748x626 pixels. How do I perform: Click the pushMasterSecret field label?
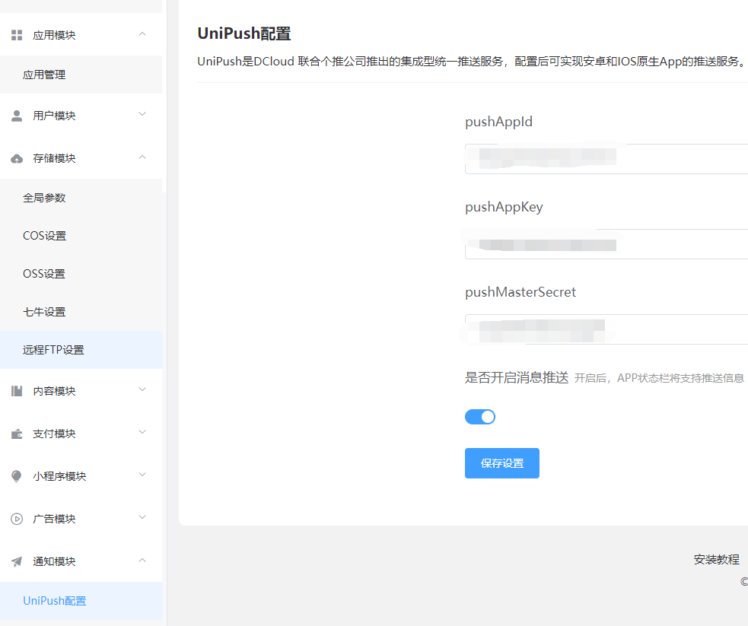[520, 292]
